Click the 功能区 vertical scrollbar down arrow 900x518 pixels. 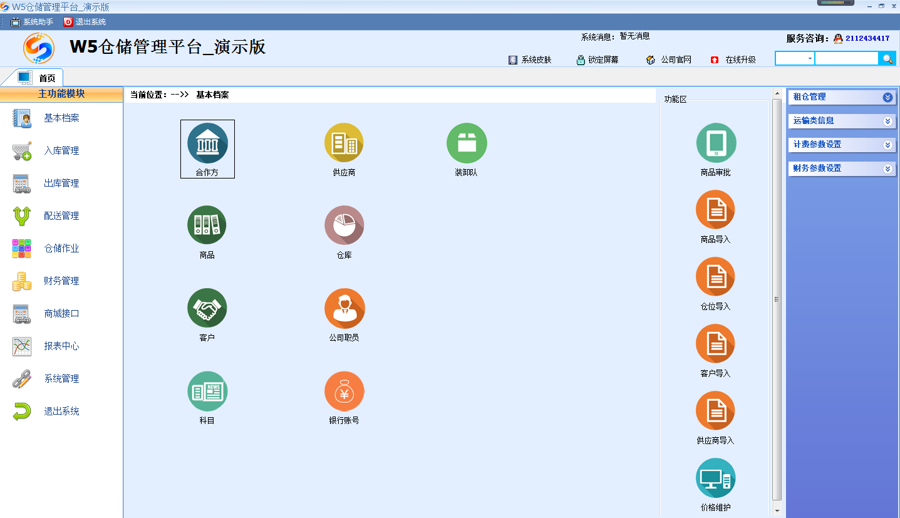[777, 511]
